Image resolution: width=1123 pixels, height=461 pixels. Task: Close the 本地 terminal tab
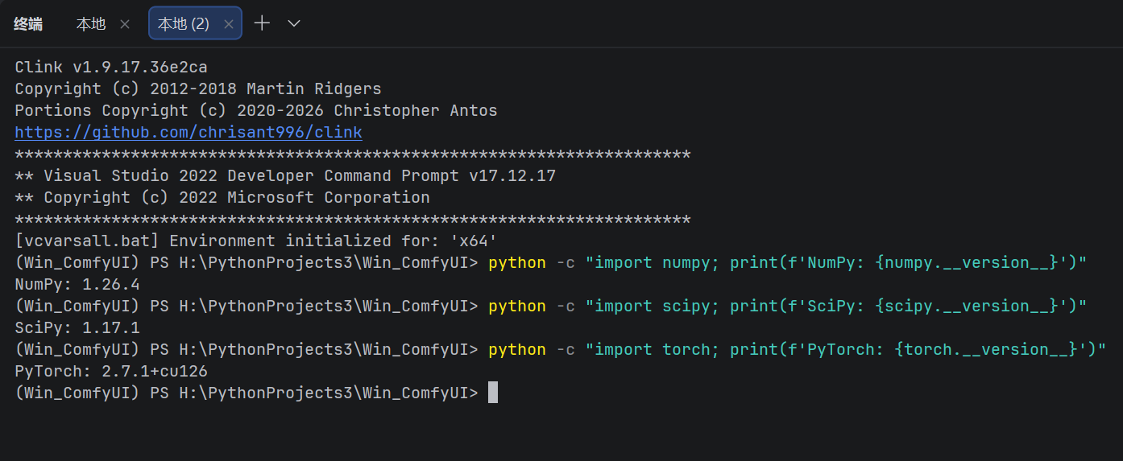[x=125, y=24]
